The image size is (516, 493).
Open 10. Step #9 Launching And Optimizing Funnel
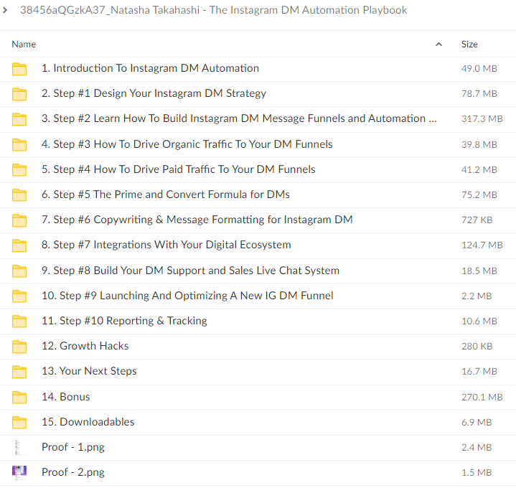tap(187, 296)
